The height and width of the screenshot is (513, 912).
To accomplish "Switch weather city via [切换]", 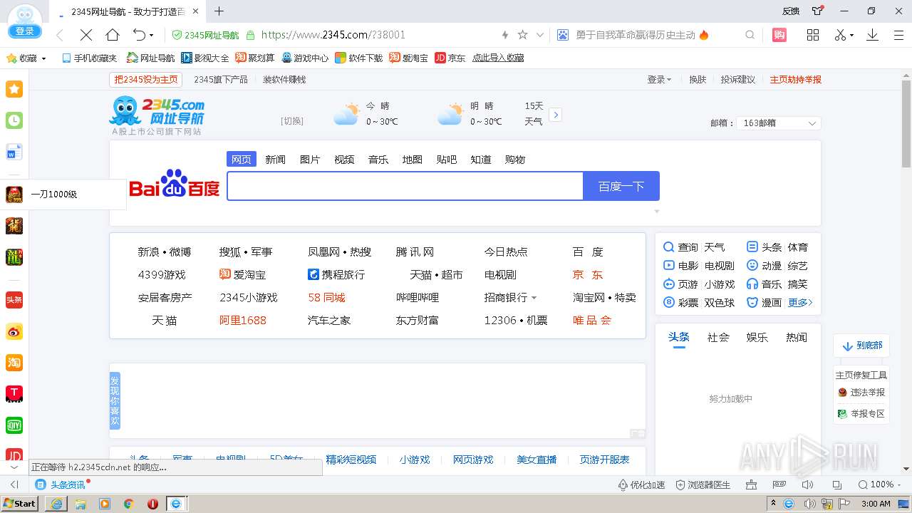I will click(x=292, y=121).
